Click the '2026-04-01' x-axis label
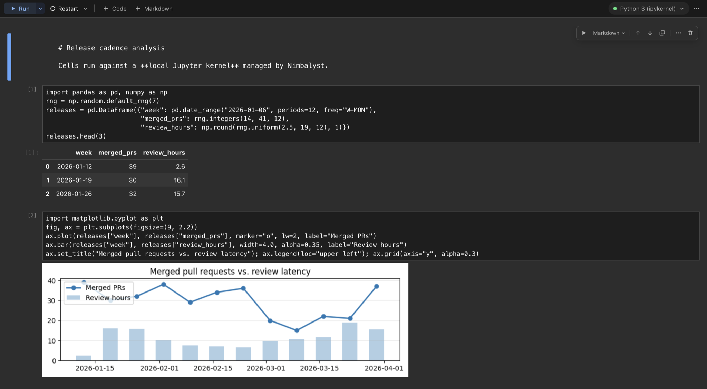Viewport: 707px width, 389px height. 384,368
